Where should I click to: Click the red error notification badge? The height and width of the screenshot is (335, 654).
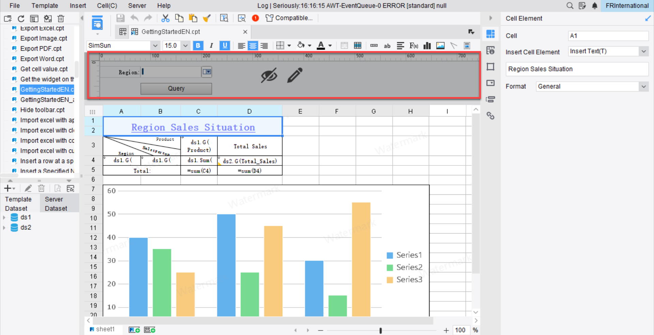(255, 18)
